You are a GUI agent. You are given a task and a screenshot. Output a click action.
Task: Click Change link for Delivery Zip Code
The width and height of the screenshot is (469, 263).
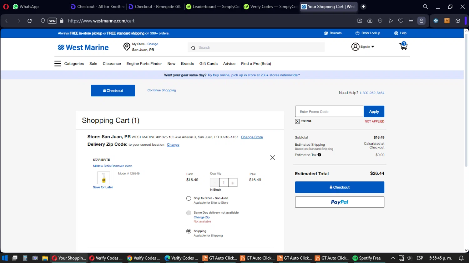173,145
